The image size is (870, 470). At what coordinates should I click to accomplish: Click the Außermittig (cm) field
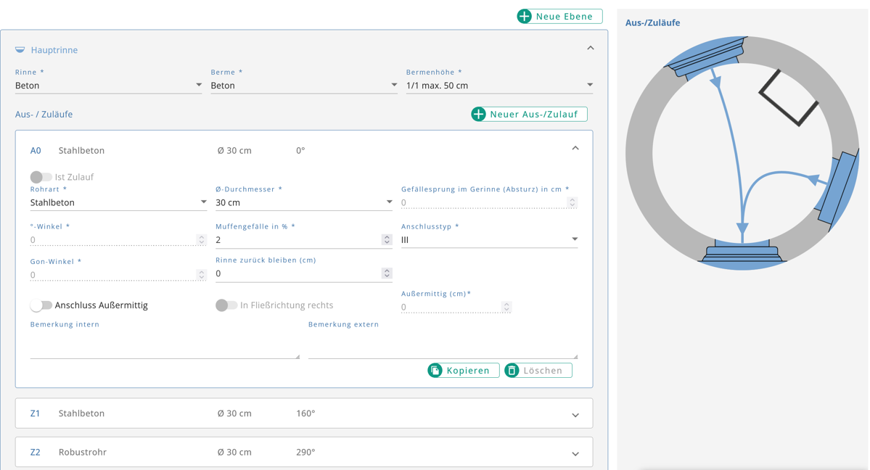click(456, 307)
